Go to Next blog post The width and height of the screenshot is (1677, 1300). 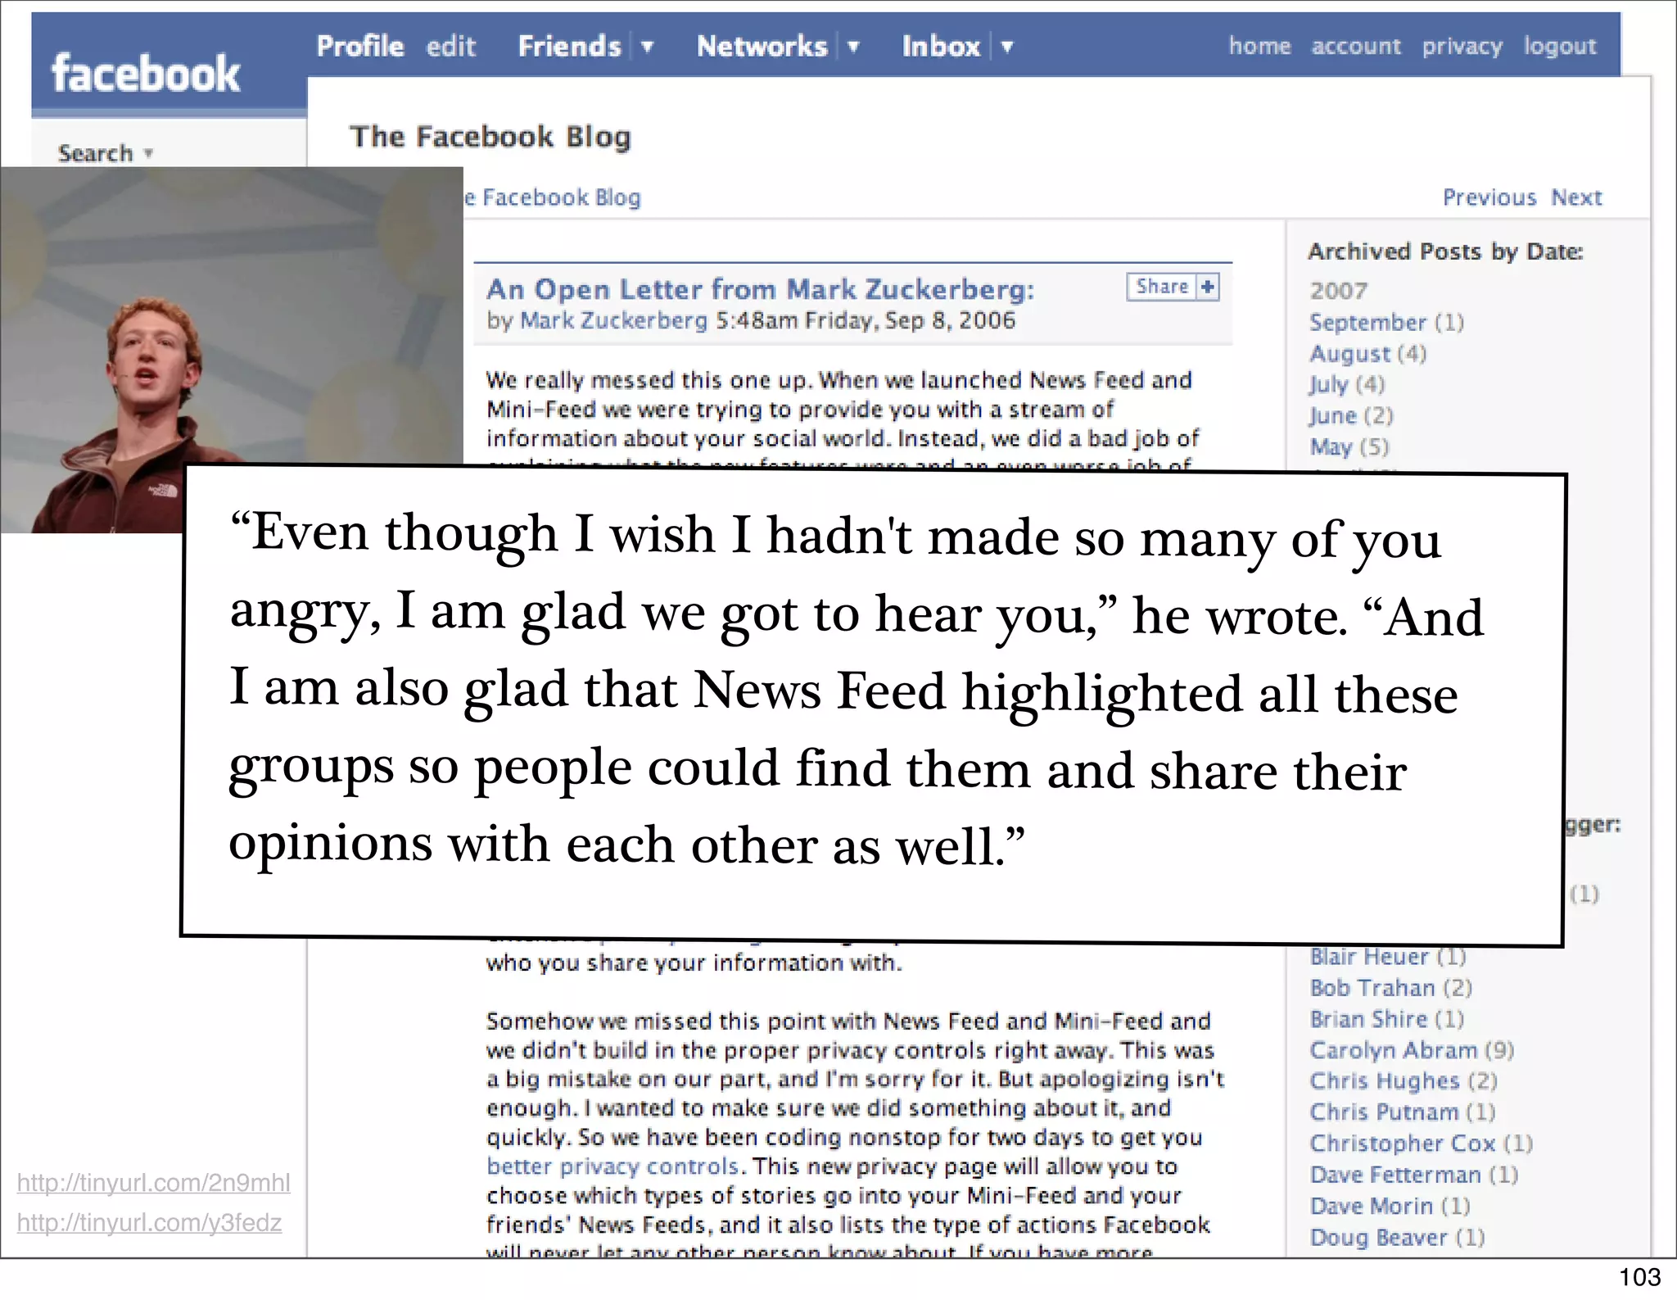point(1576,197)
